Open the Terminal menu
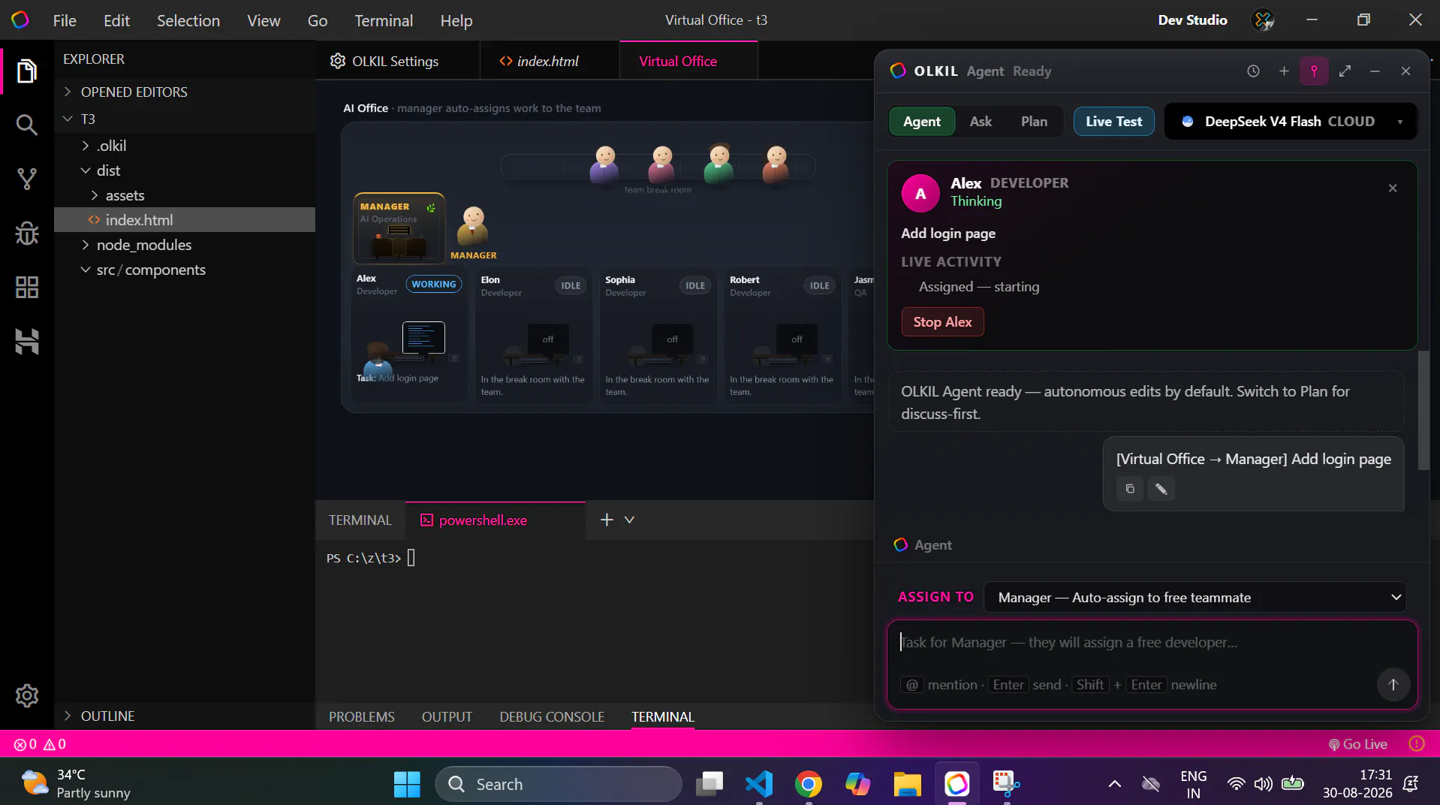The width and height of the screenshot is (1440, 805). (x=384, y=20)
